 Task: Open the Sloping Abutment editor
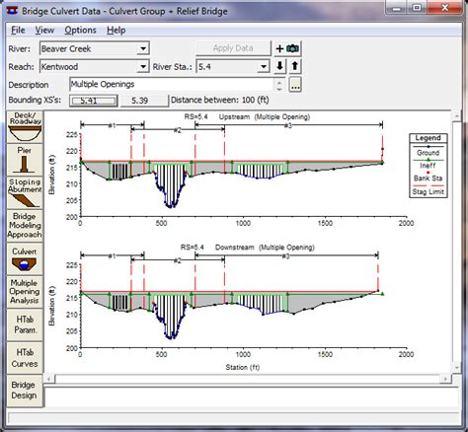click(x=25, y=193)
